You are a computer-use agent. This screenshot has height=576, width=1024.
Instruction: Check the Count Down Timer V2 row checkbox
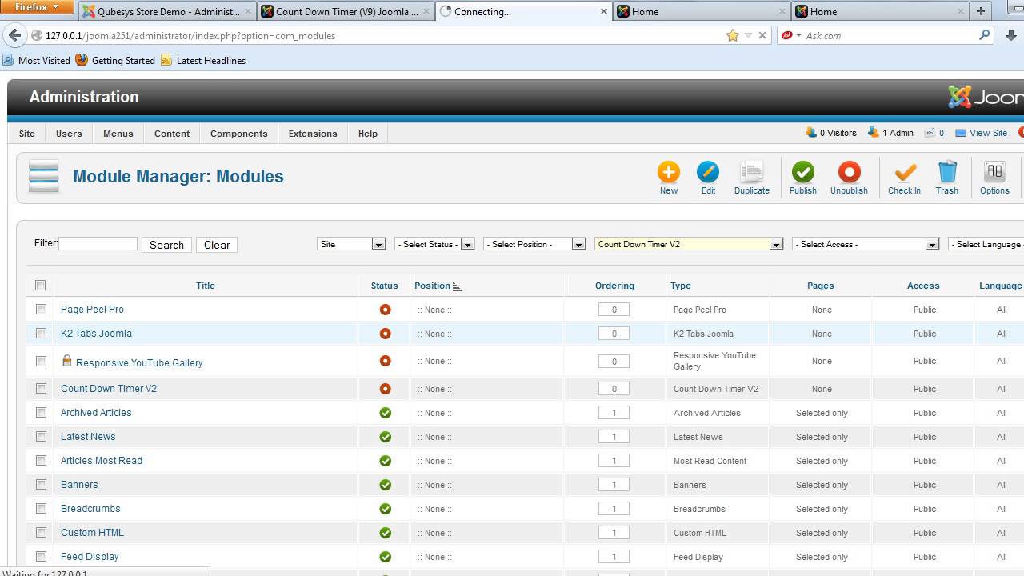click(x=41, y=388)
